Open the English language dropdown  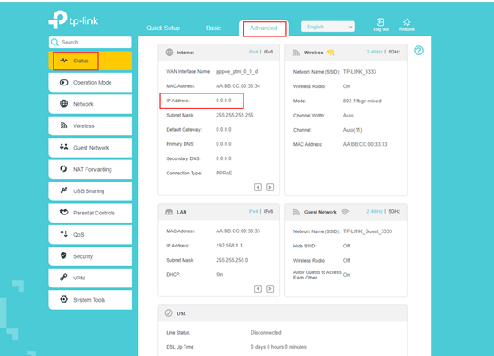(328, 27)
